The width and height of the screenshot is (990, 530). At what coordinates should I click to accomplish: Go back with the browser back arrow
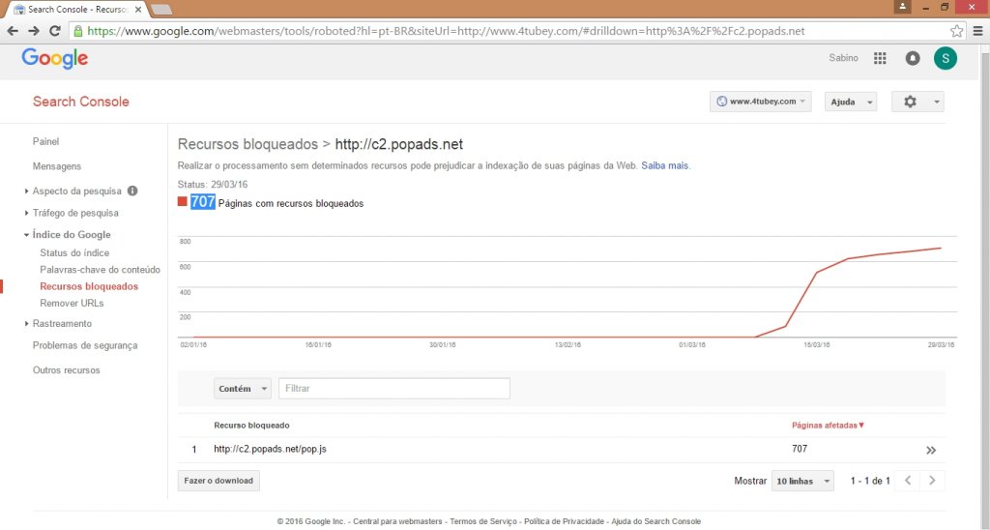pos(13,31)
